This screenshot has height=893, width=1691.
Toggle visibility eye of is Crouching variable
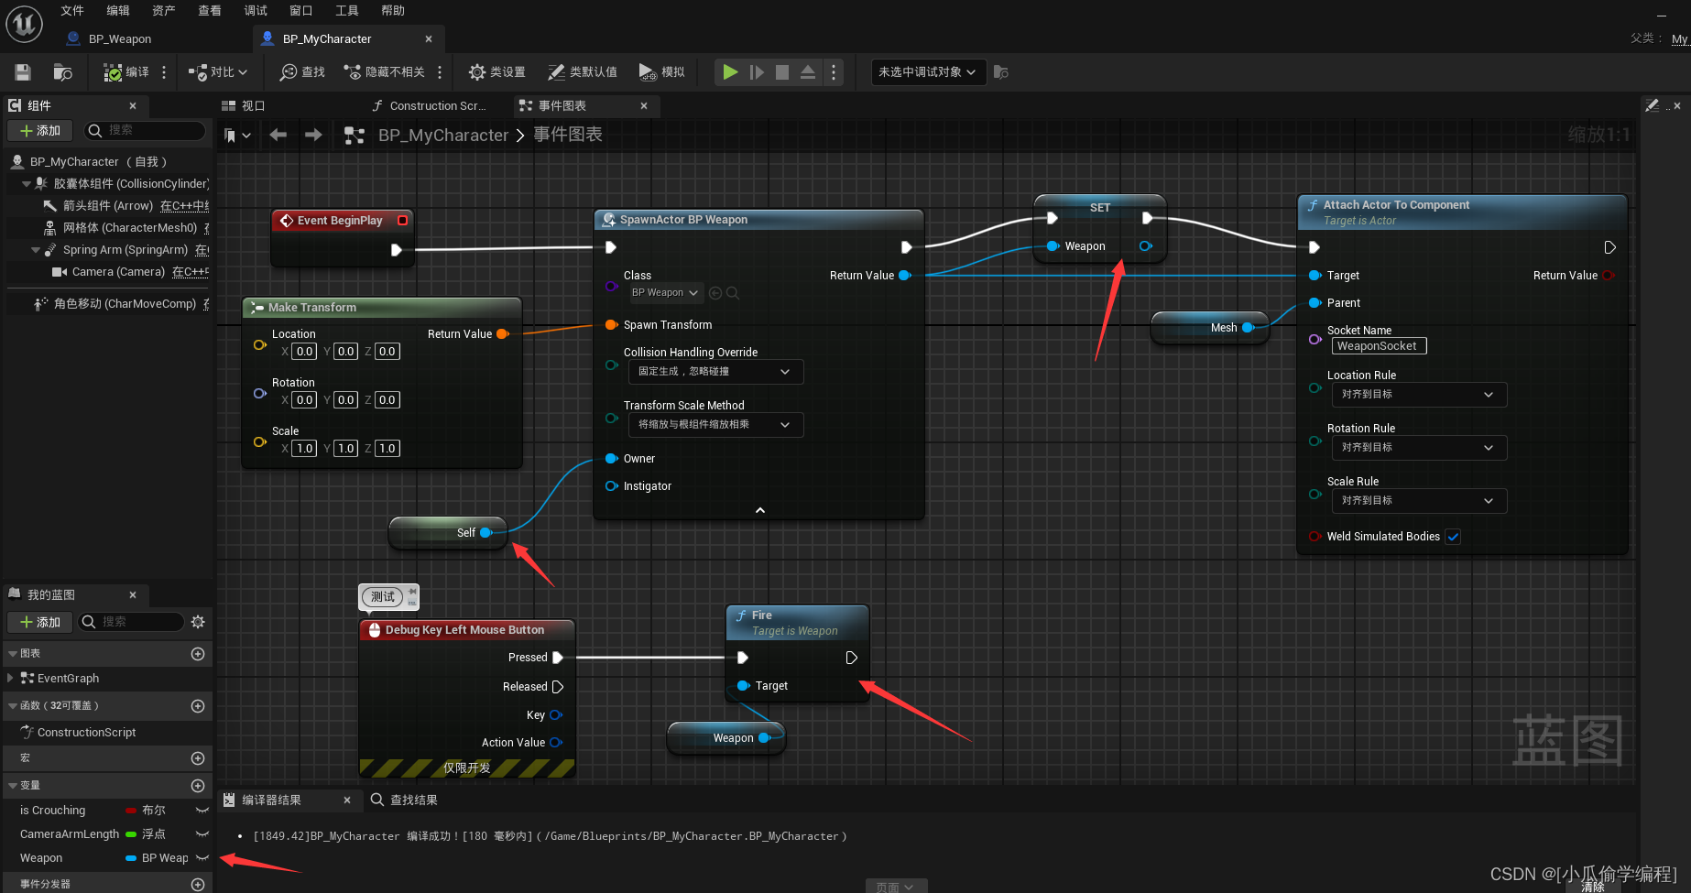click(202, 811)
